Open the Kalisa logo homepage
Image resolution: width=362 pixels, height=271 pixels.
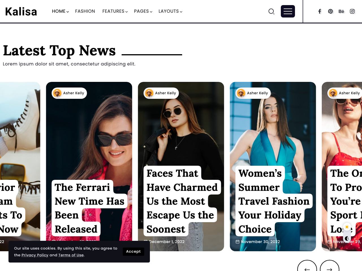tap(21, 12)
